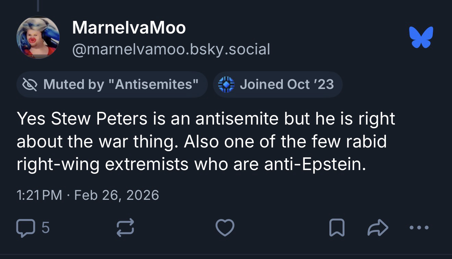452x259 pixels.
Task: Open the repost arrows menu
Action: coord(125,228)
